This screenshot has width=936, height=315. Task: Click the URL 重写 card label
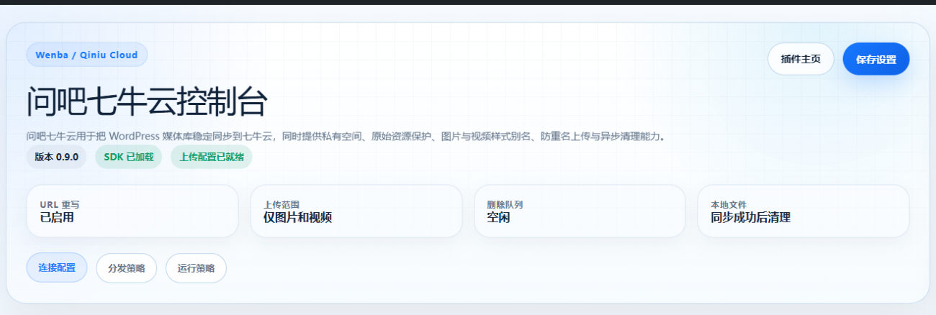coord(60,204)
